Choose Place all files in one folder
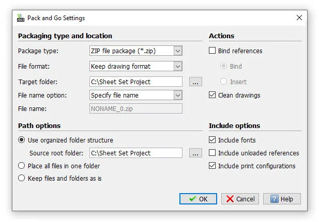Image resolution: width=319 pixels, height=222 pixels. click(x=22, y=166)
